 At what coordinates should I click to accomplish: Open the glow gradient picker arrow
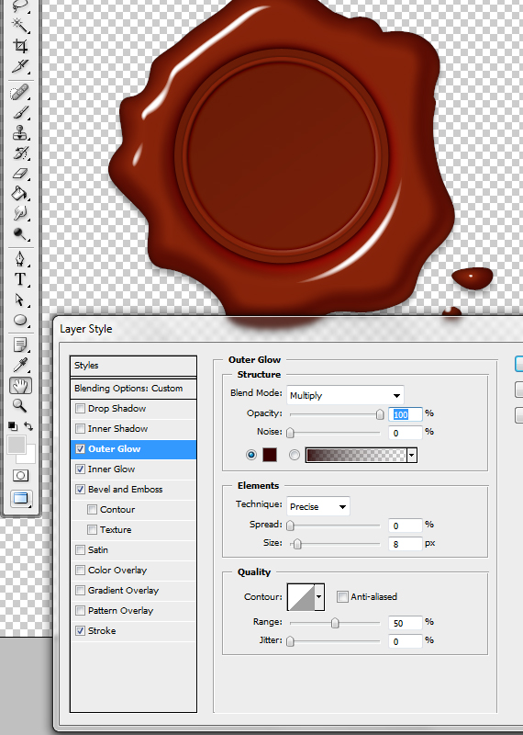tap(412, 455)
